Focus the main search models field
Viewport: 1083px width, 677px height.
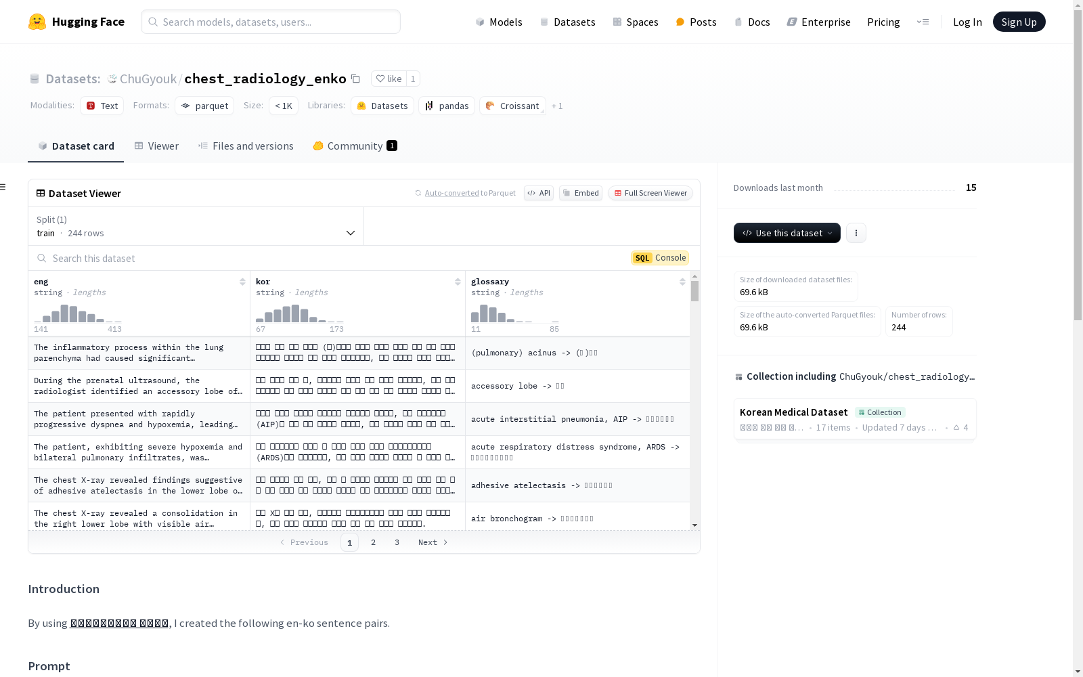(271, 22)
